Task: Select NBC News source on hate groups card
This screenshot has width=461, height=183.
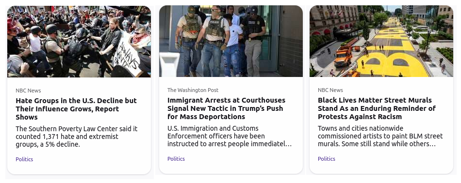Action: [x=28, y=91]
